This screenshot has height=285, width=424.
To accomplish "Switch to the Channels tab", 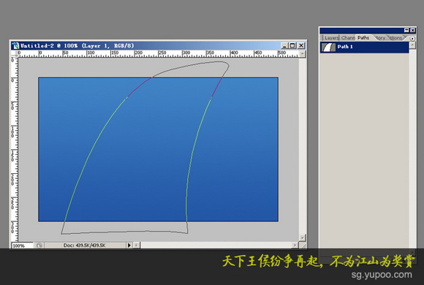I will pyautogui.click(x=348, y=38).
